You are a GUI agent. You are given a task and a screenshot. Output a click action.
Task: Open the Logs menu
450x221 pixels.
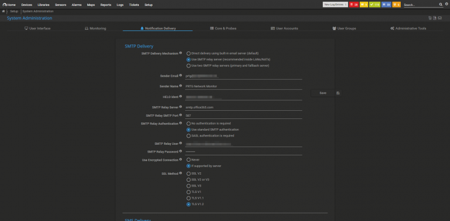[120, 5]
